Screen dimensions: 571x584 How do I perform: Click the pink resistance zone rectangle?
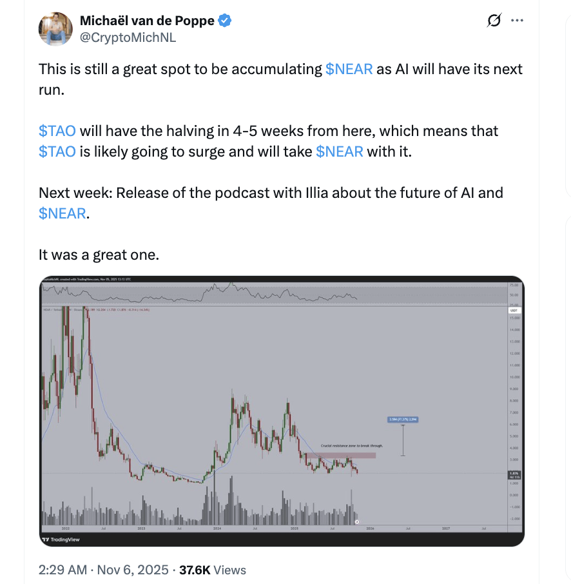(342, 456)
